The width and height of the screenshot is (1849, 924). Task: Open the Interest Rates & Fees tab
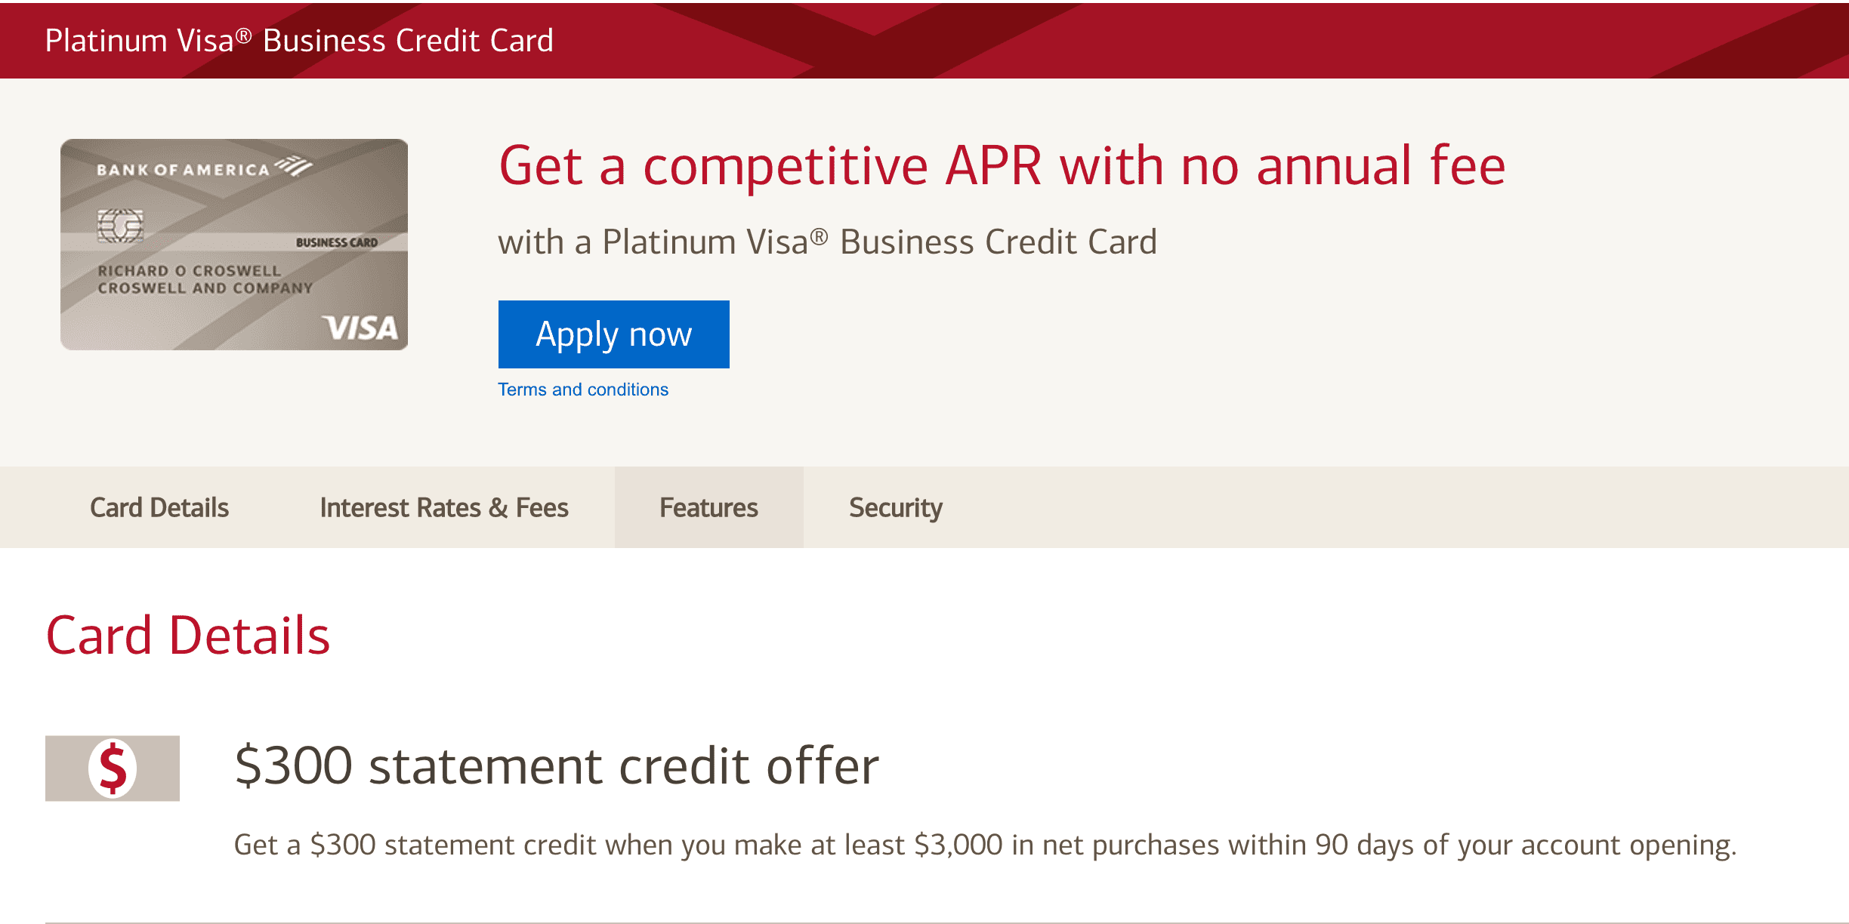point(444,508)
